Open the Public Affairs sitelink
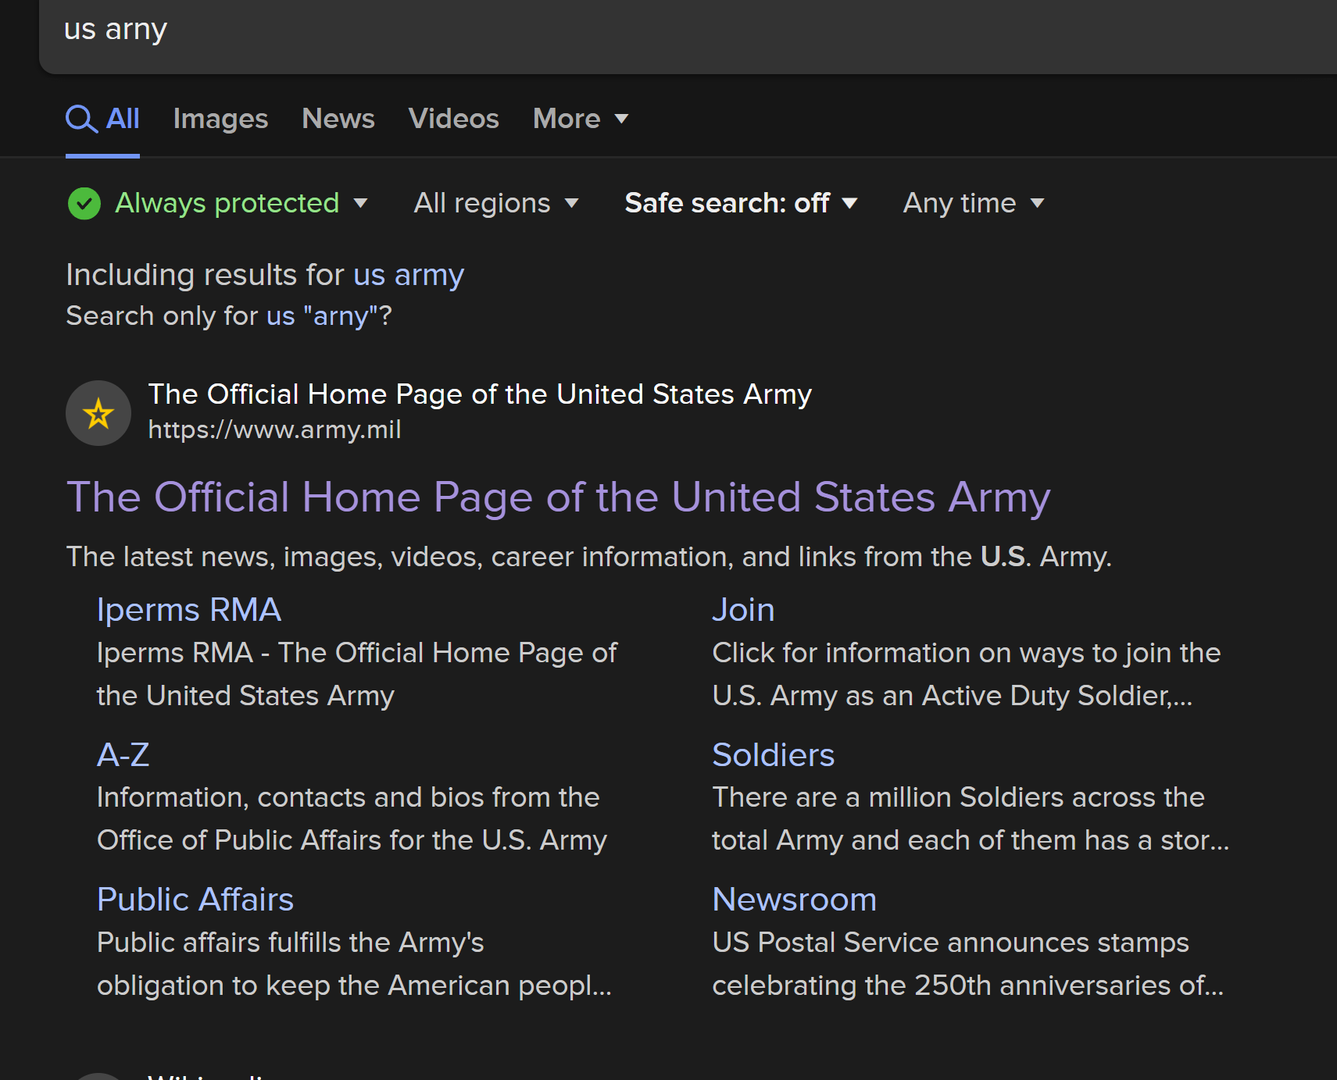1337x1080 pixels. 195,900
